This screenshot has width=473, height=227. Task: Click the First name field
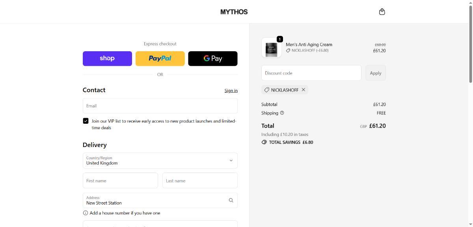pyautogui.click(x=120, y=180)
